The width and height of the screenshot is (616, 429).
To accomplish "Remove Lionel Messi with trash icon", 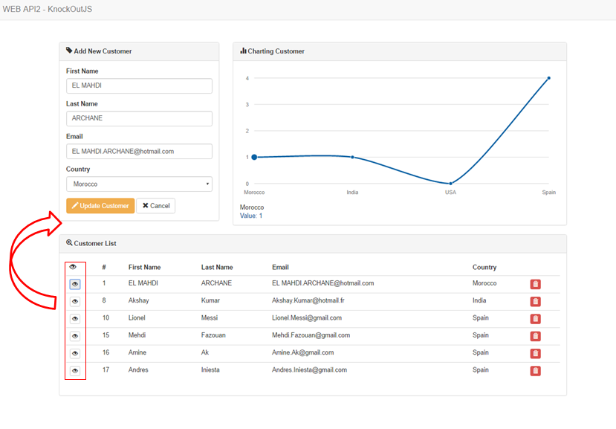I will click(x=535, y=319).
